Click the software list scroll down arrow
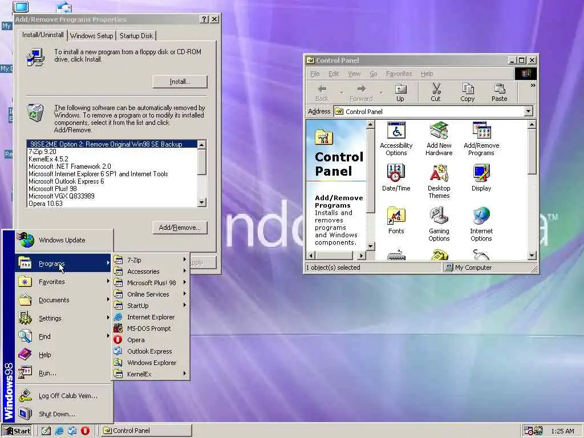This screenshot has width=584, height=438. (x=201, y=202)
